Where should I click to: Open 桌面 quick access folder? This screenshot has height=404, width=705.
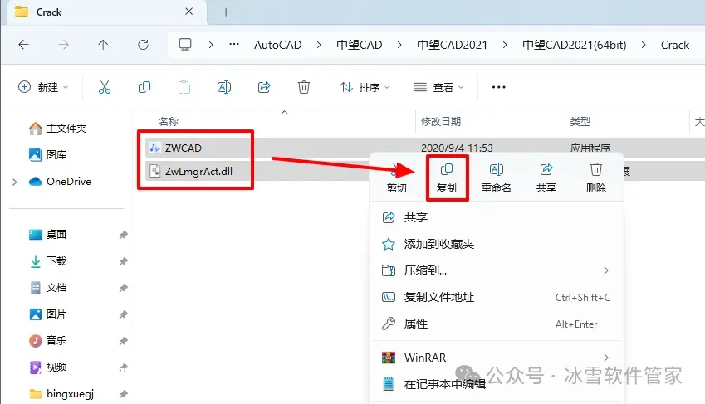[x=47, y=235]
